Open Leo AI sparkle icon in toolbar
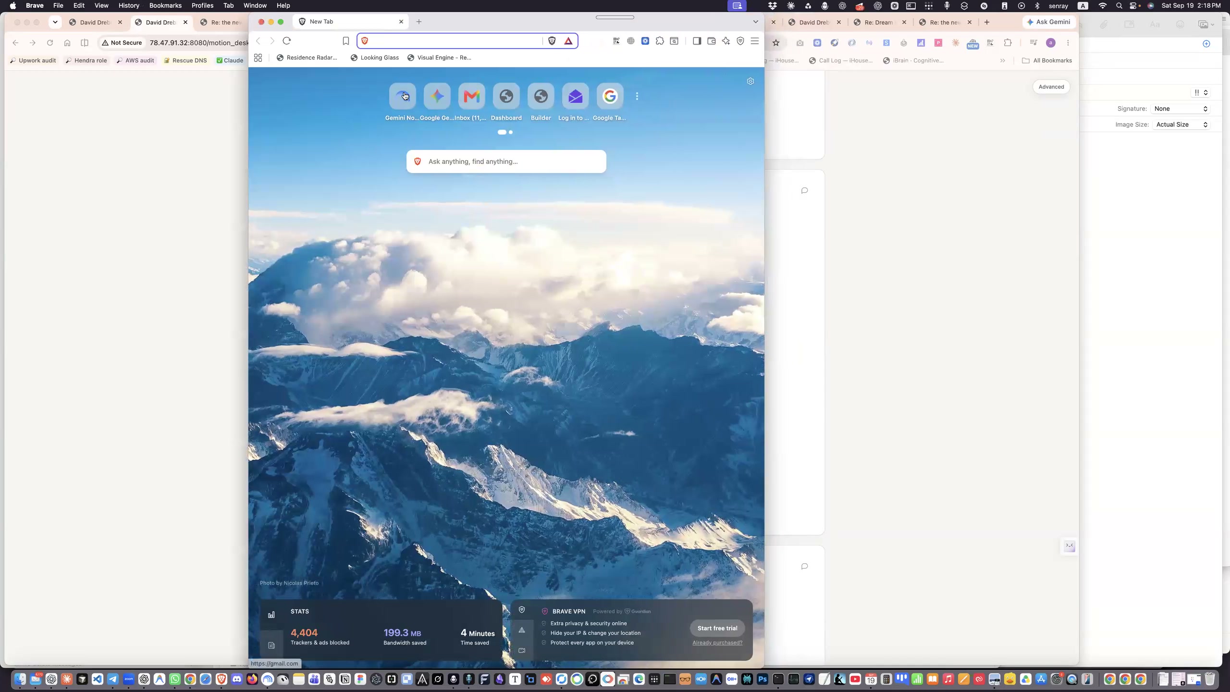Viewport: 1230px width, 692px height. [x=726, y=41]
